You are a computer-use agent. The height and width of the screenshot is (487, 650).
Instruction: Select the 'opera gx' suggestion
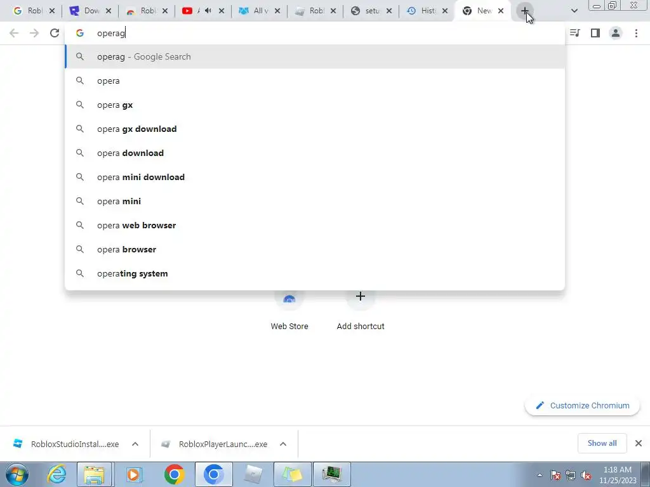[x=315, y=105]
